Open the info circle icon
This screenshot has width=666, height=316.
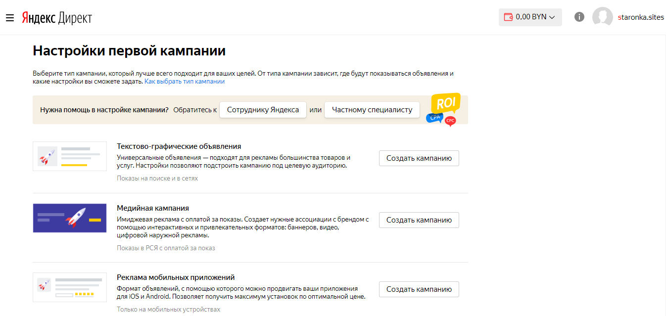pyautogui.click(x=579, y=17)
